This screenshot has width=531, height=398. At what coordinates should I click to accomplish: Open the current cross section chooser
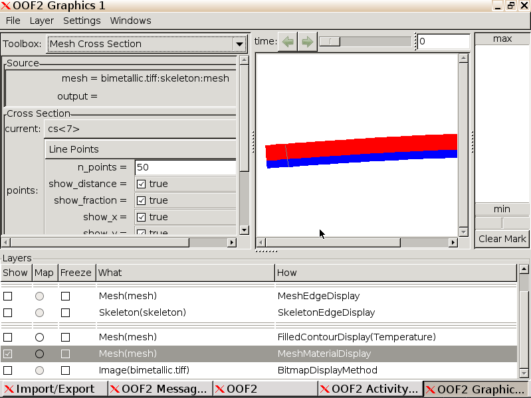(141, 129)
